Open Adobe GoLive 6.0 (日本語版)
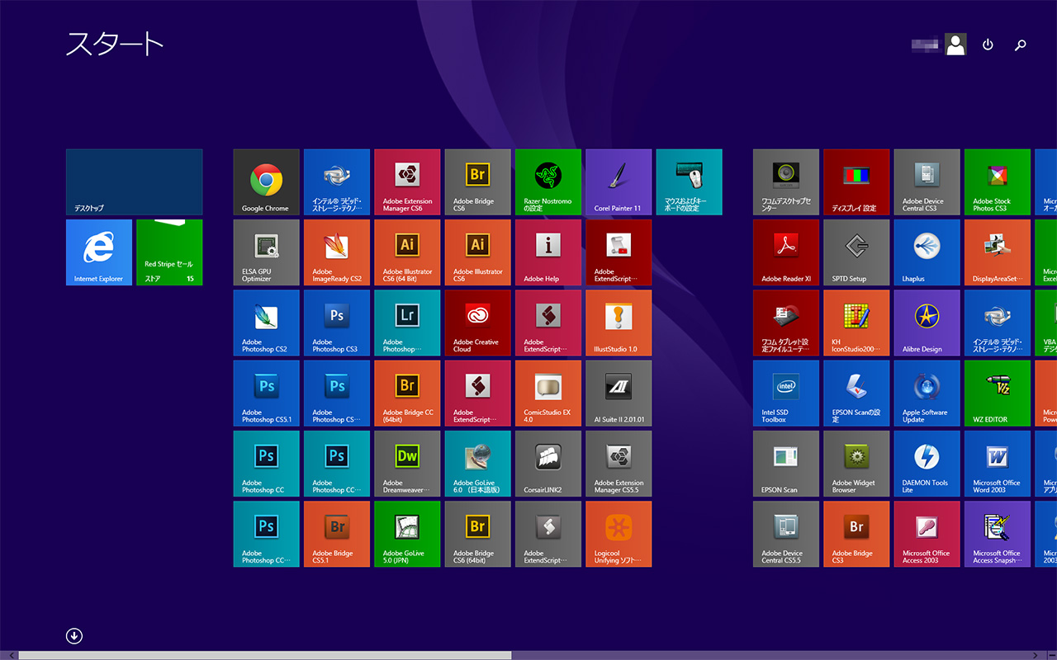 click(x=478, y=464)
